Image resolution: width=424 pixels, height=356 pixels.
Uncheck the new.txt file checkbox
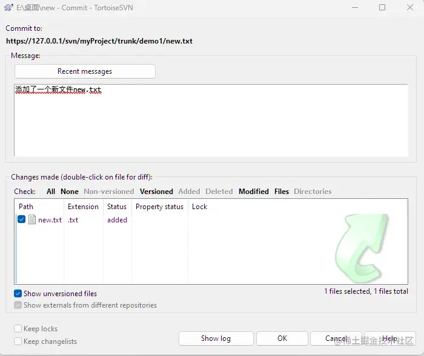[x=21, y=219]
